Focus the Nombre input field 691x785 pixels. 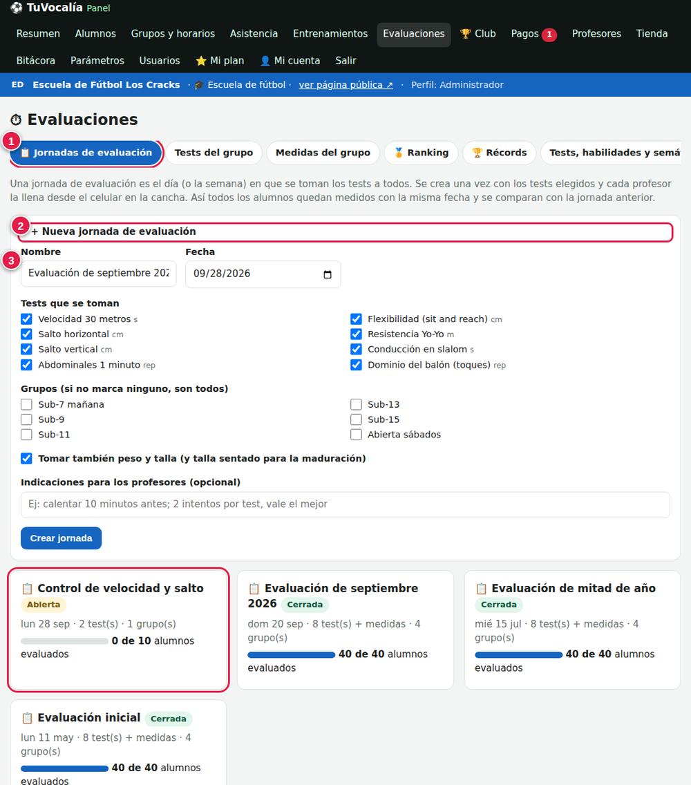coord(99,274)
